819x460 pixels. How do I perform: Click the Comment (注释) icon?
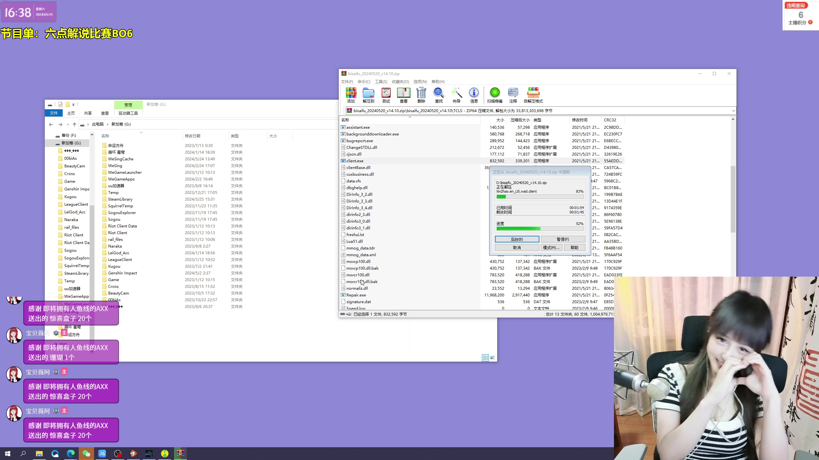coord(513,95)
